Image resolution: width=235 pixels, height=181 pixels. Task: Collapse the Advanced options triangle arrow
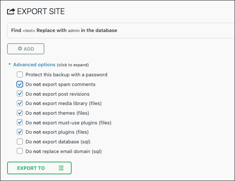click(x=10, y=64)
